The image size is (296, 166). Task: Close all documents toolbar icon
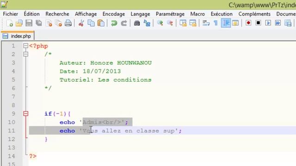click(x=59, y=23)
